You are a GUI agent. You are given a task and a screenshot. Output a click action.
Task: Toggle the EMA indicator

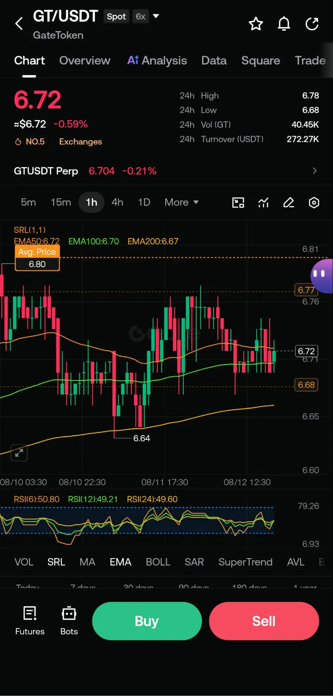(x=120, y=562)
